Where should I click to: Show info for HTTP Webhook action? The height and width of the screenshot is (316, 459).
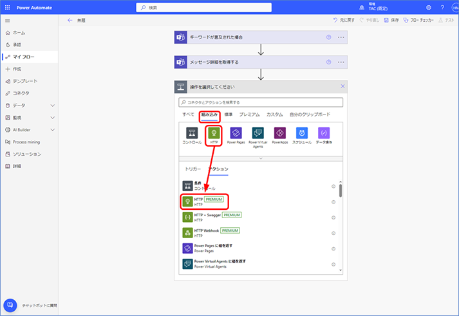tap(333, 233)
